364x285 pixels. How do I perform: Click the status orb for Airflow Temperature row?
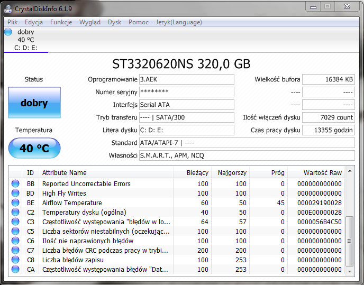[x=15, y=203]
